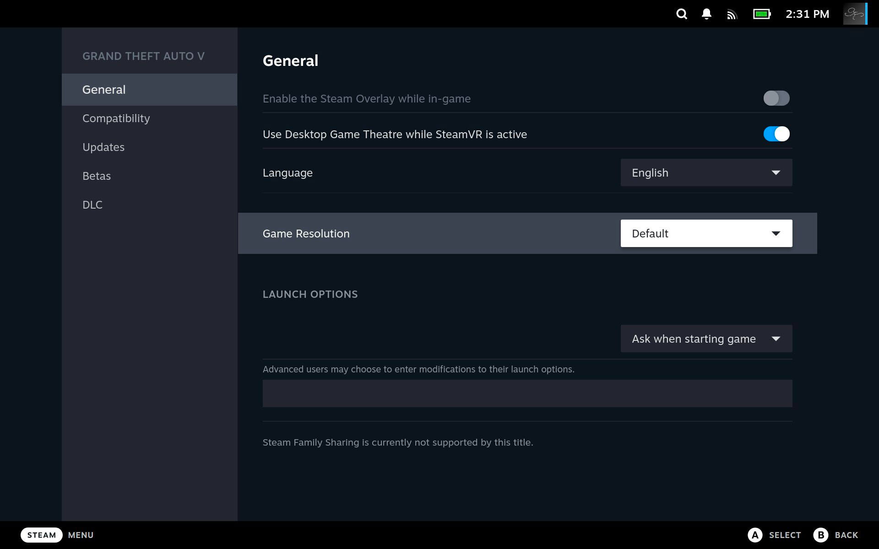
Task: Select the General sidebar tab
Action: 149,90
